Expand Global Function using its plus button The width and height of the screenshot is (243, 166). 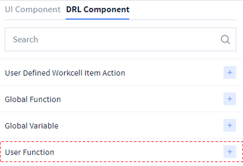tap(230, 99)
